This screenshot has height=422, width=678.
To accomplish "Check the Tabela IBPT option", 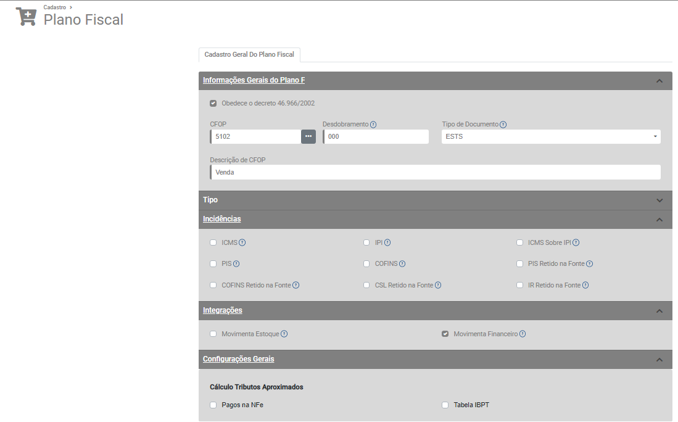I will (x=445, y=405).
